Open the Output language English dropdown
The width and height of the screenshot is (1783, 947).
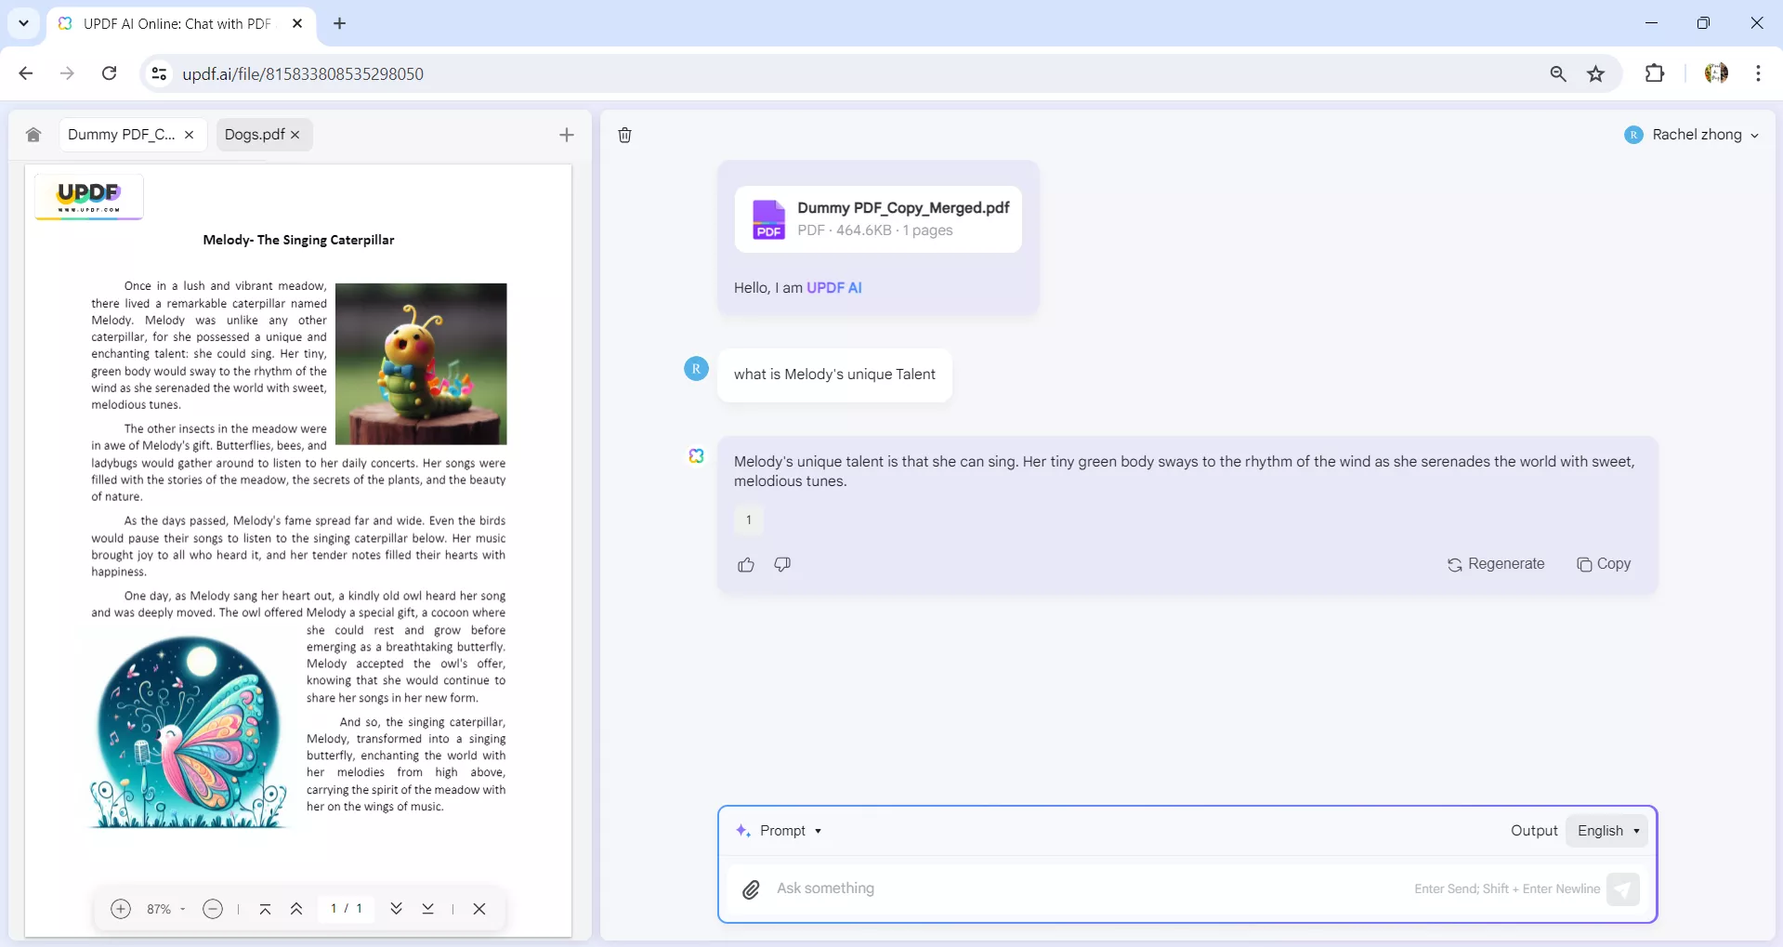point(1606,830)
